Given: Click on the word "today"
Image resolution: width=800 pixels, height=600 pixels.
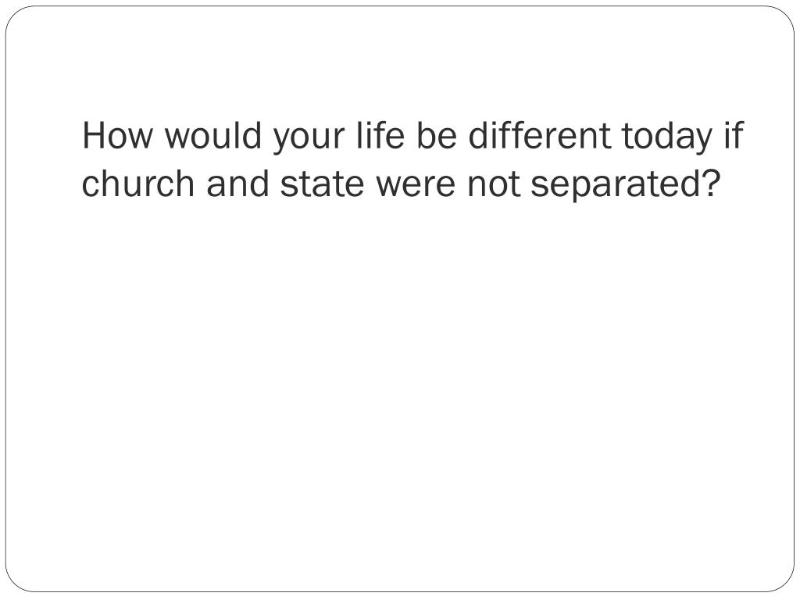Looking at the screenshot, I should pos(666,139).
